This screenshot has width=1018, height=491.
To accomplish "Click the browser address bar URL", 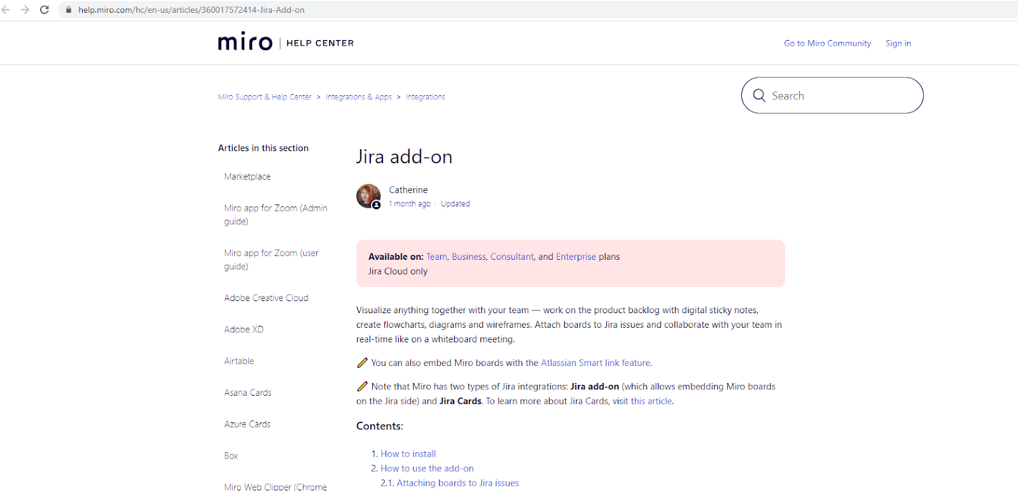I will tap(191, 10).
